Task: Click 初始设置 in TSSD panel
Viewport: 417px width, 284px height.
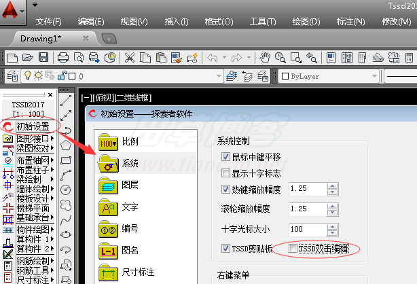Action: tap(33, 126)
